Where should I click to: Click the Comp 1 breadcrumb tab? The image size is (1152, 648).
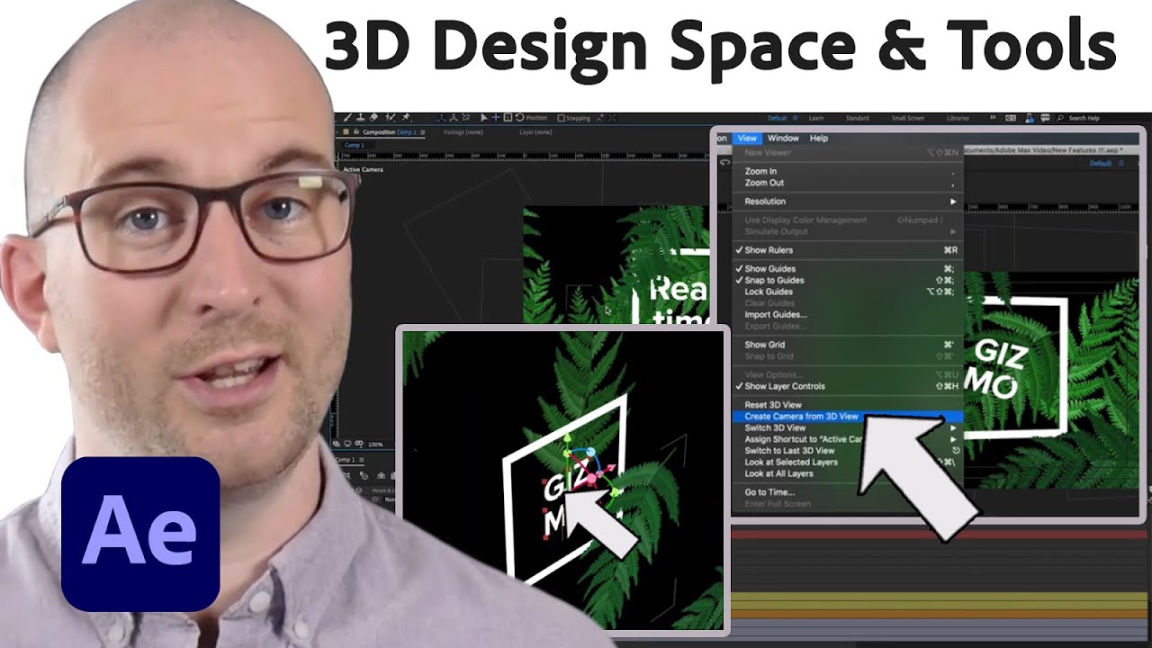(x=355, y=145)
